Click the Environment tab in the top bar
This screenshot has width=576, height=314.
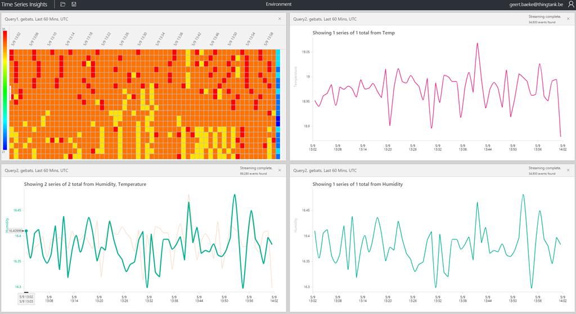click(278, 5)
